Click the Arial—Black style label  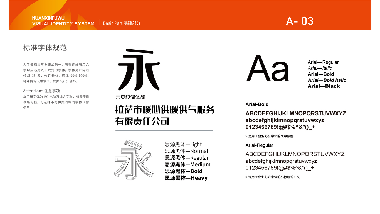(x=324, y=86)
